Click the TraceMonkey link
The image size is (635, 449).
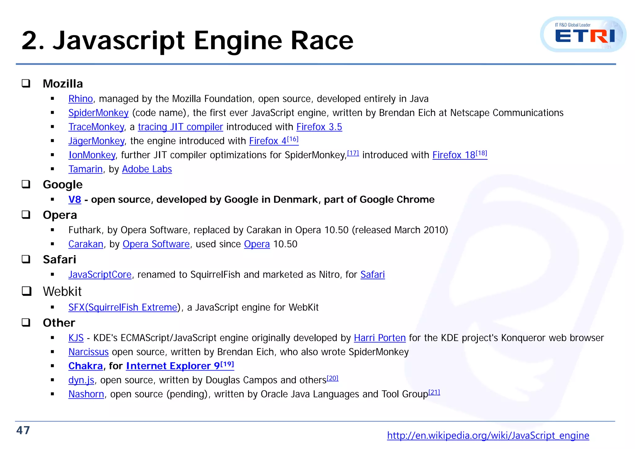(x=96, y=127)
